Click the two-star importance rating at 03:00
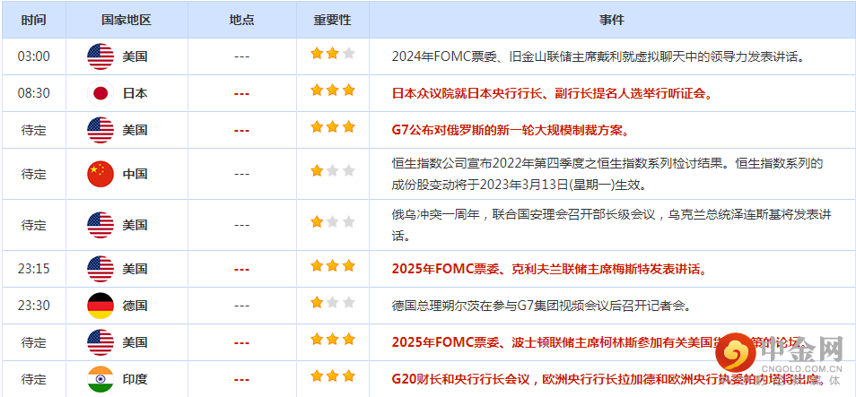 click(x=332, y=55)
